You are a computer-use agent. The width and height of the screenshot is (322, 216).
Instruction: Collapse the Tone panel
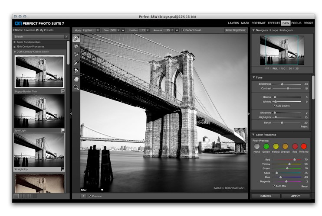click(253, 77)
